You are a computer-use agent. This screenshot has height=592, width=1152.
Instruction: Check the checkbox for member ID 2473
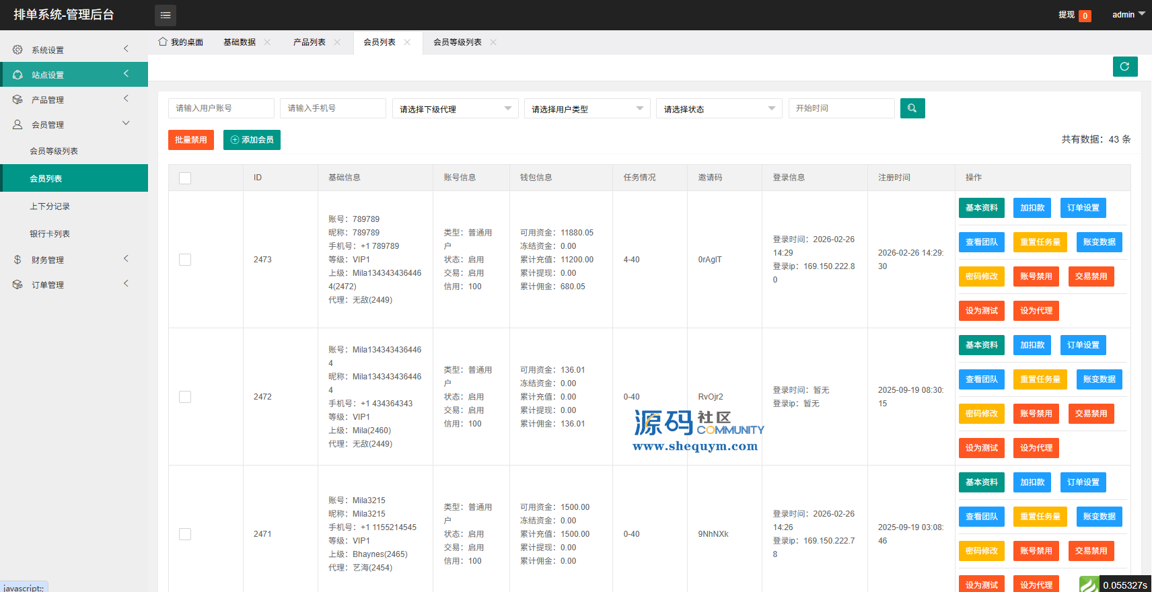[x=185, y=260]
